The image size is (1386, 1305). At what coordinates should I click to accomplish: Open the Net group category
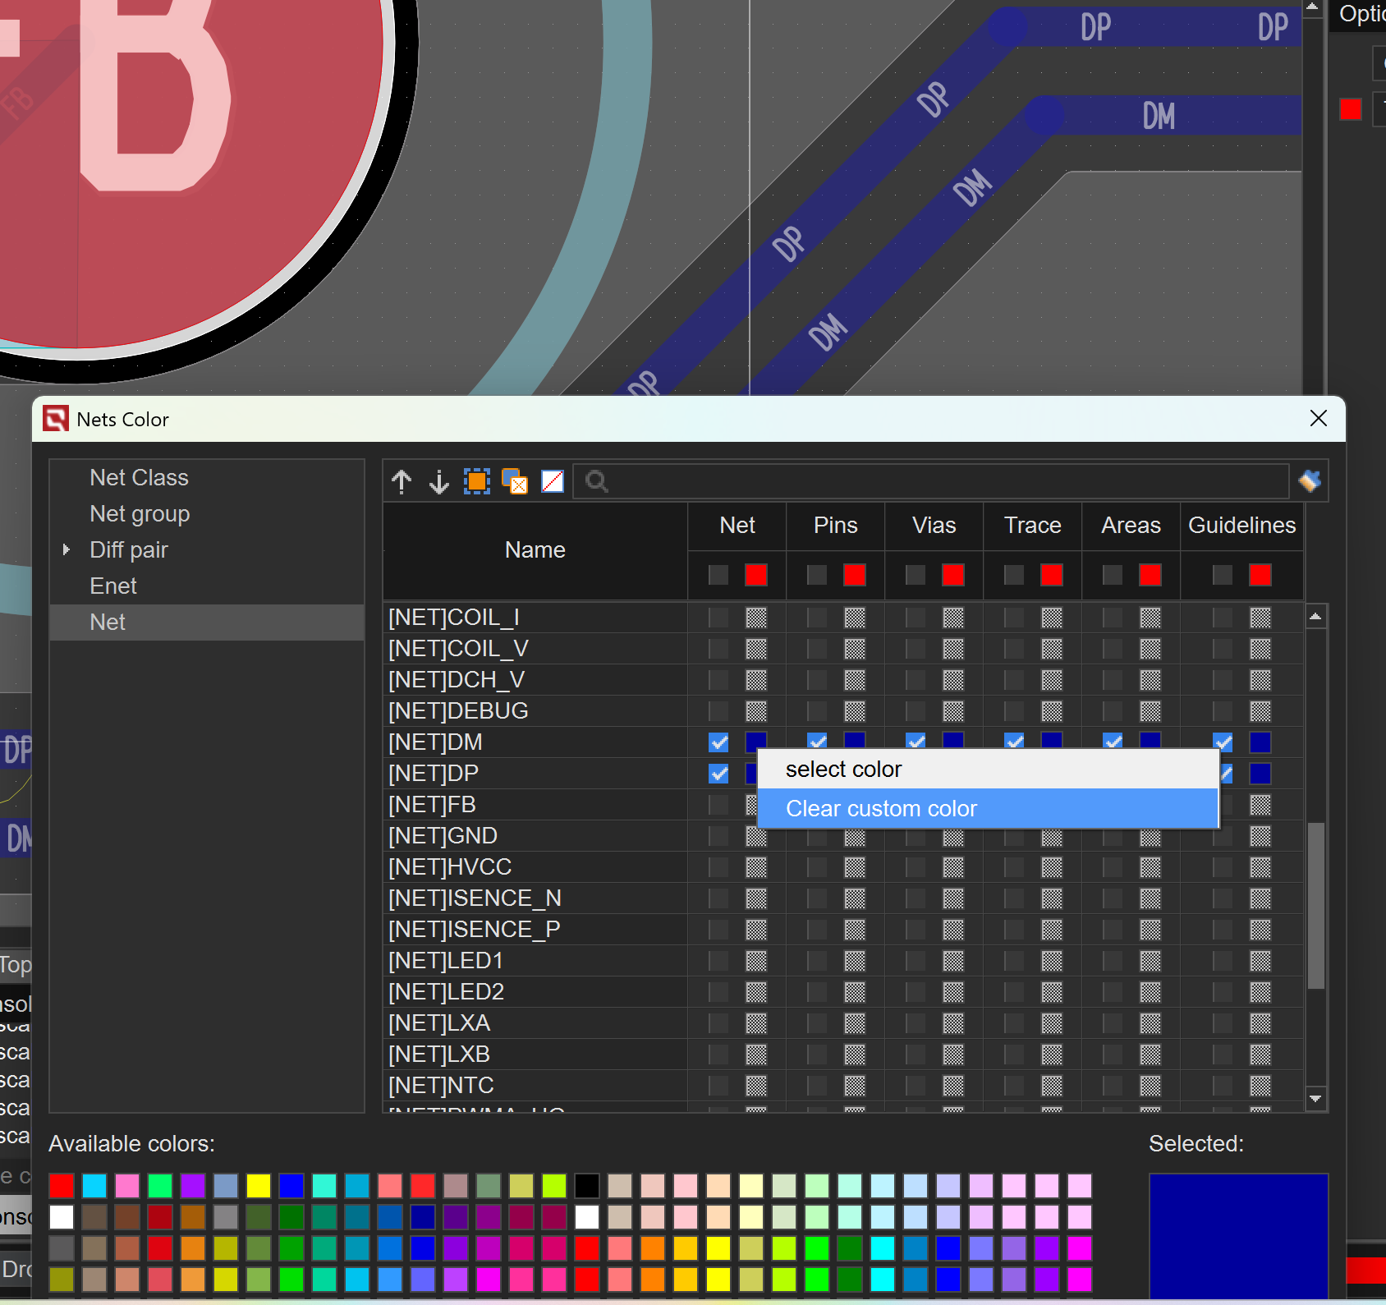coord(140,513)
